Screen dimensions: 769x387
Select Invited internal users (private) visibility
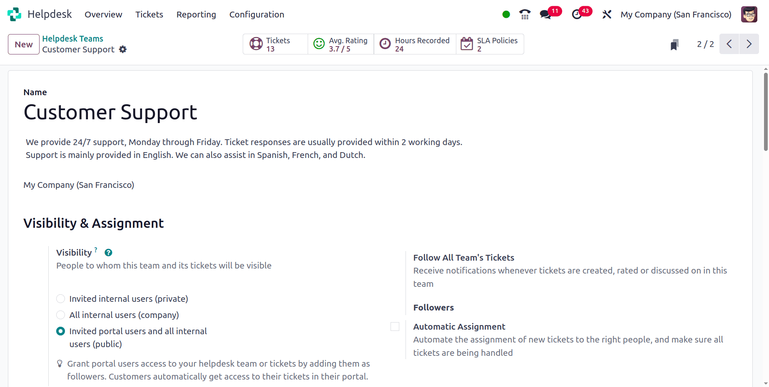point(60,298)
